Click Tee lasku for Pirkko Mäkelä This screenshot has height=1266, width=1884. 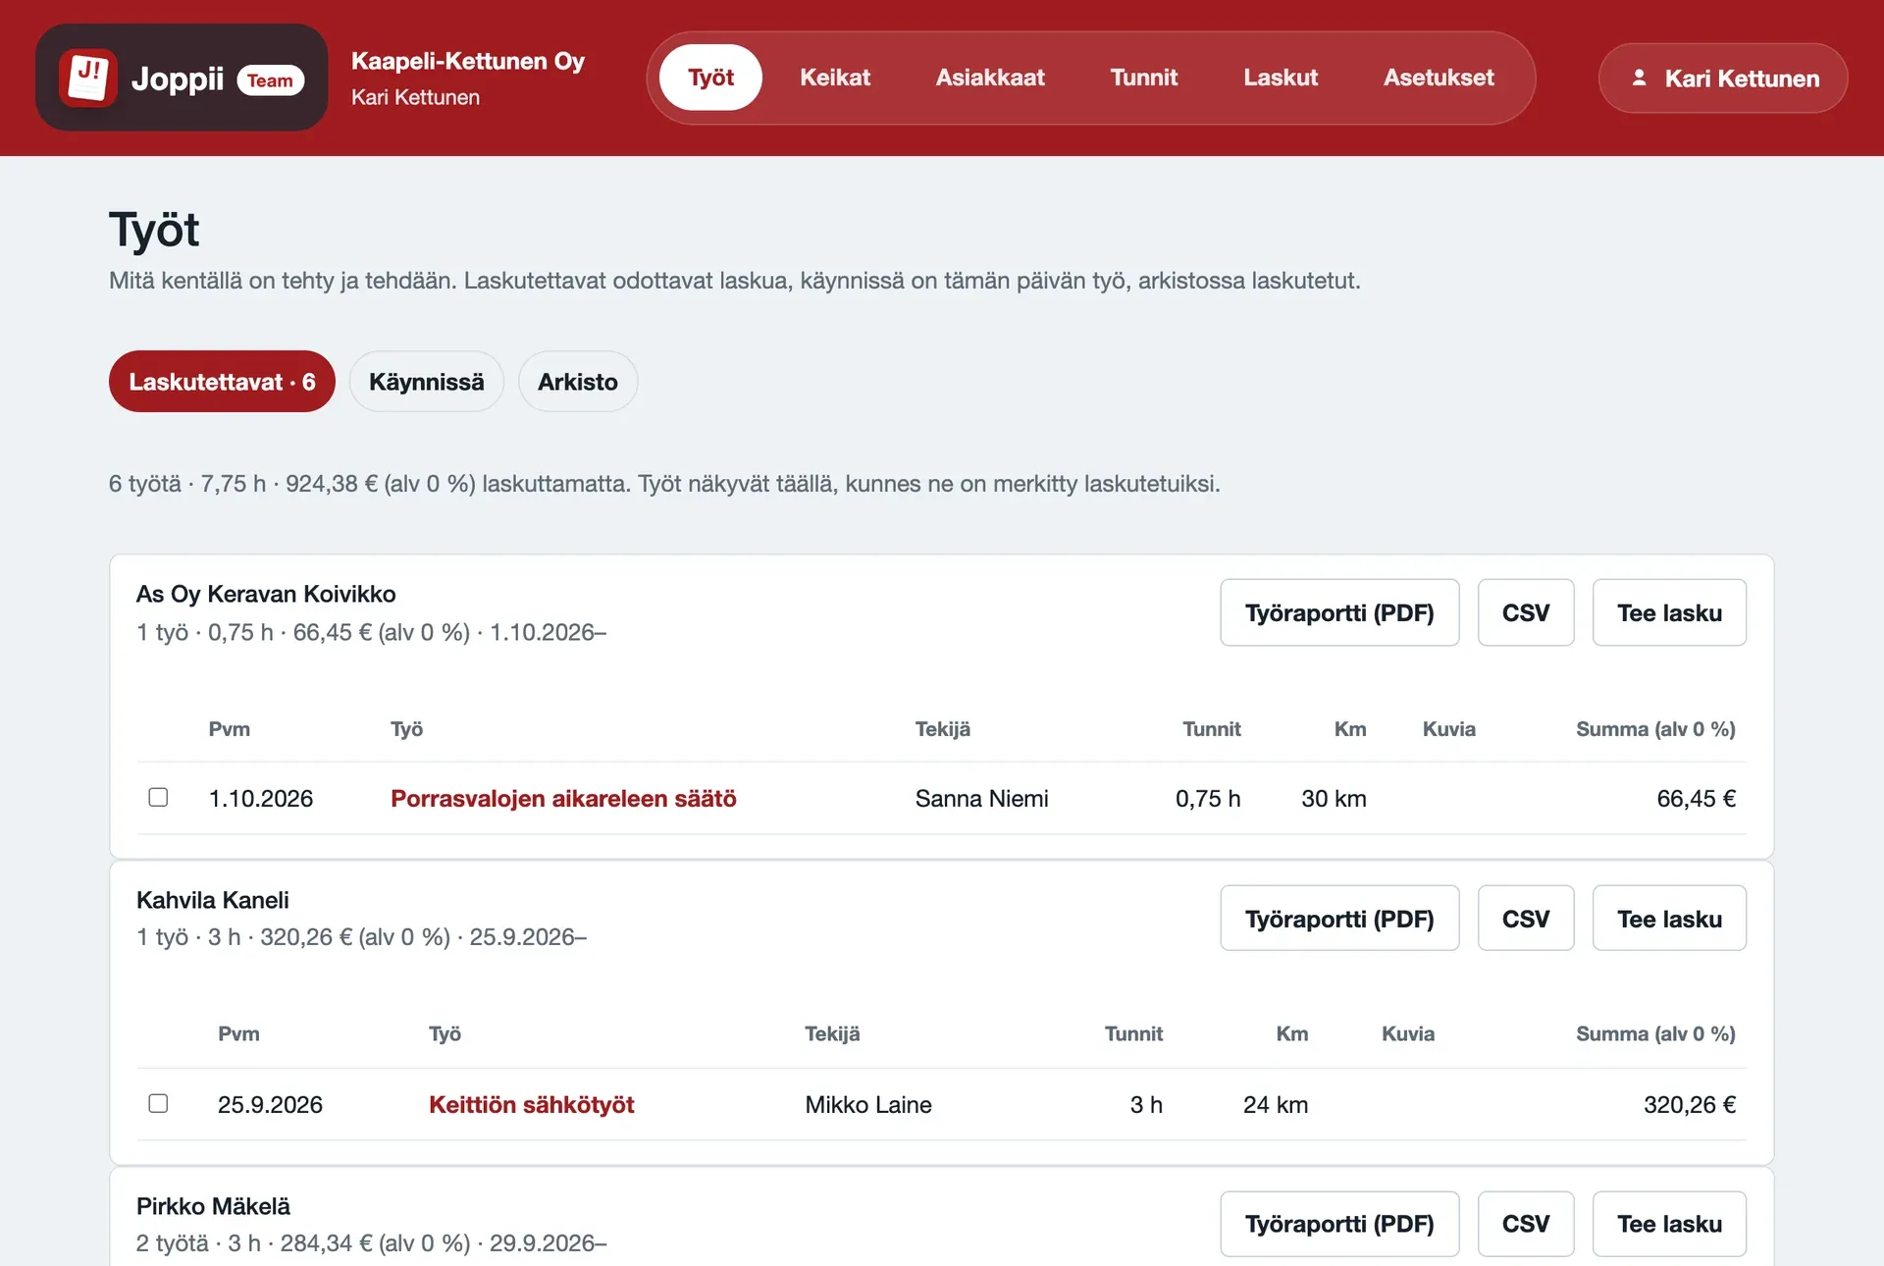[x=1669, y=1224]
